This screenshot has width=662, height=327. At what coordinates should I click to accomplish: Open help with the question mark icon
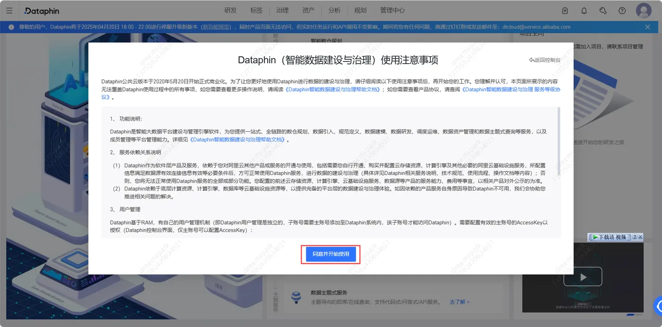(x=622, y=11)
